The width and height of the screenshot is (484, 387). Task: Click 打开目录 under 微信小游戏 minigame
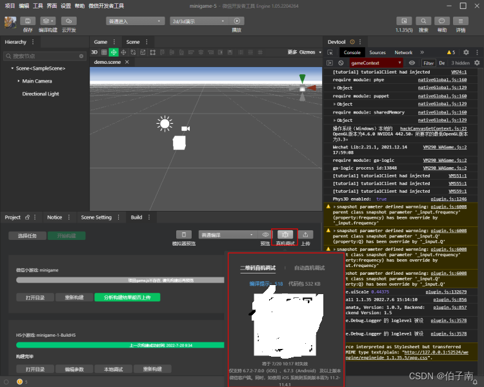coord(35,297)
